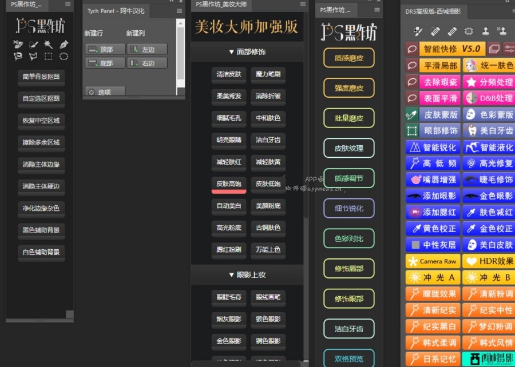Switch to the PS黑作坊_美妆大师 tab
The height and width of the screenshot is (367, 515).
[x=221, y=4]
